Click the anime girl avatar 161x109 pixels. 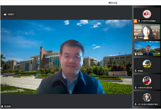[147, 97]
